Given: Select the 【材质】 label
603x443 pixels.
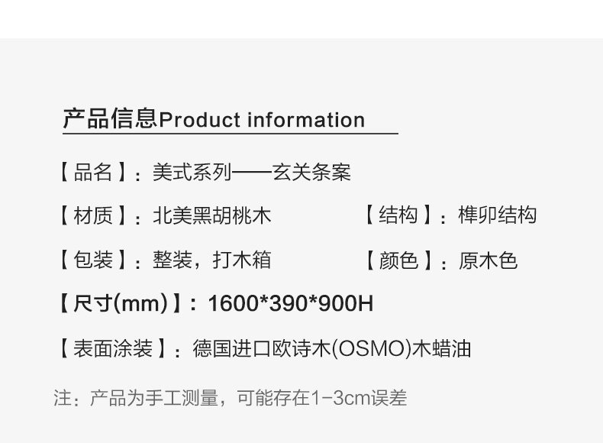Looking at the screenshot, I should (x=93, y=216).
